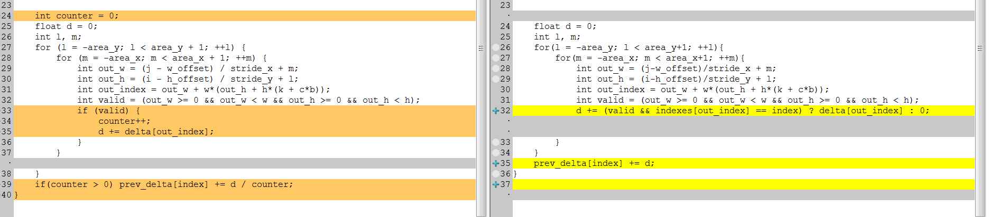Click the circle marker at right line 26
Image resolution: width=990 pixels, height=217 pixels.
point(496,47)
